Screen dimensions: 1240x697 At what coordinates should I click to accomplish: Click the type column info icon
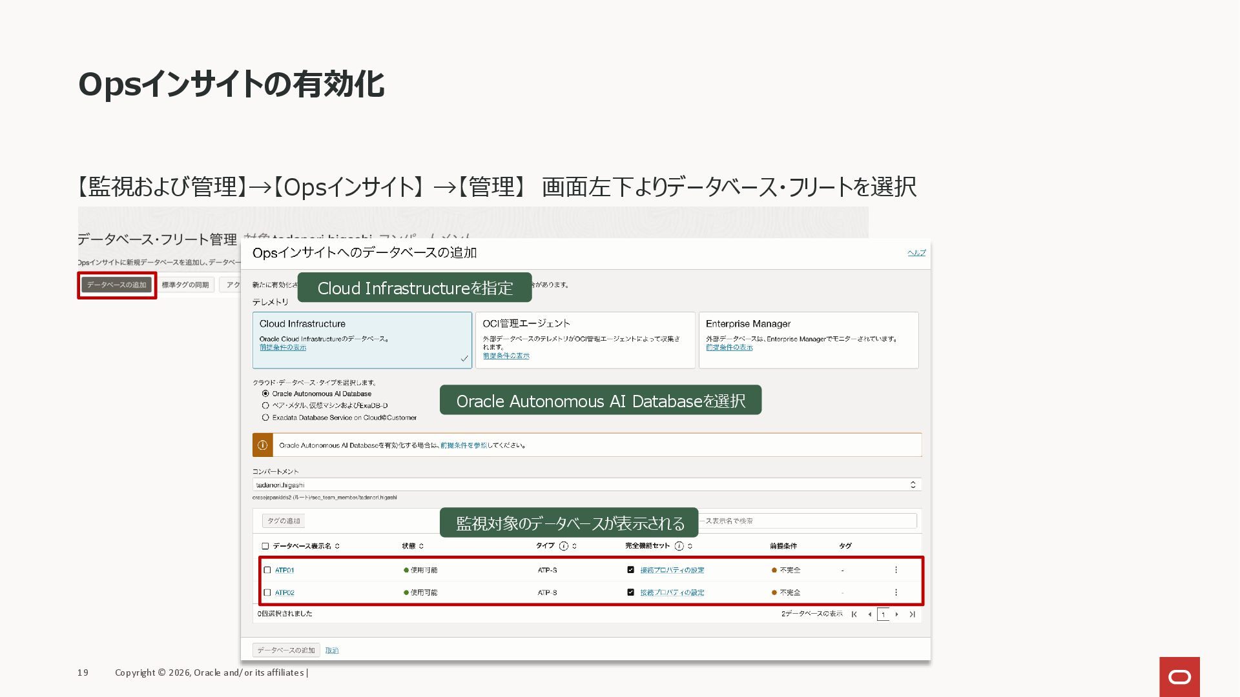(563, 546)
